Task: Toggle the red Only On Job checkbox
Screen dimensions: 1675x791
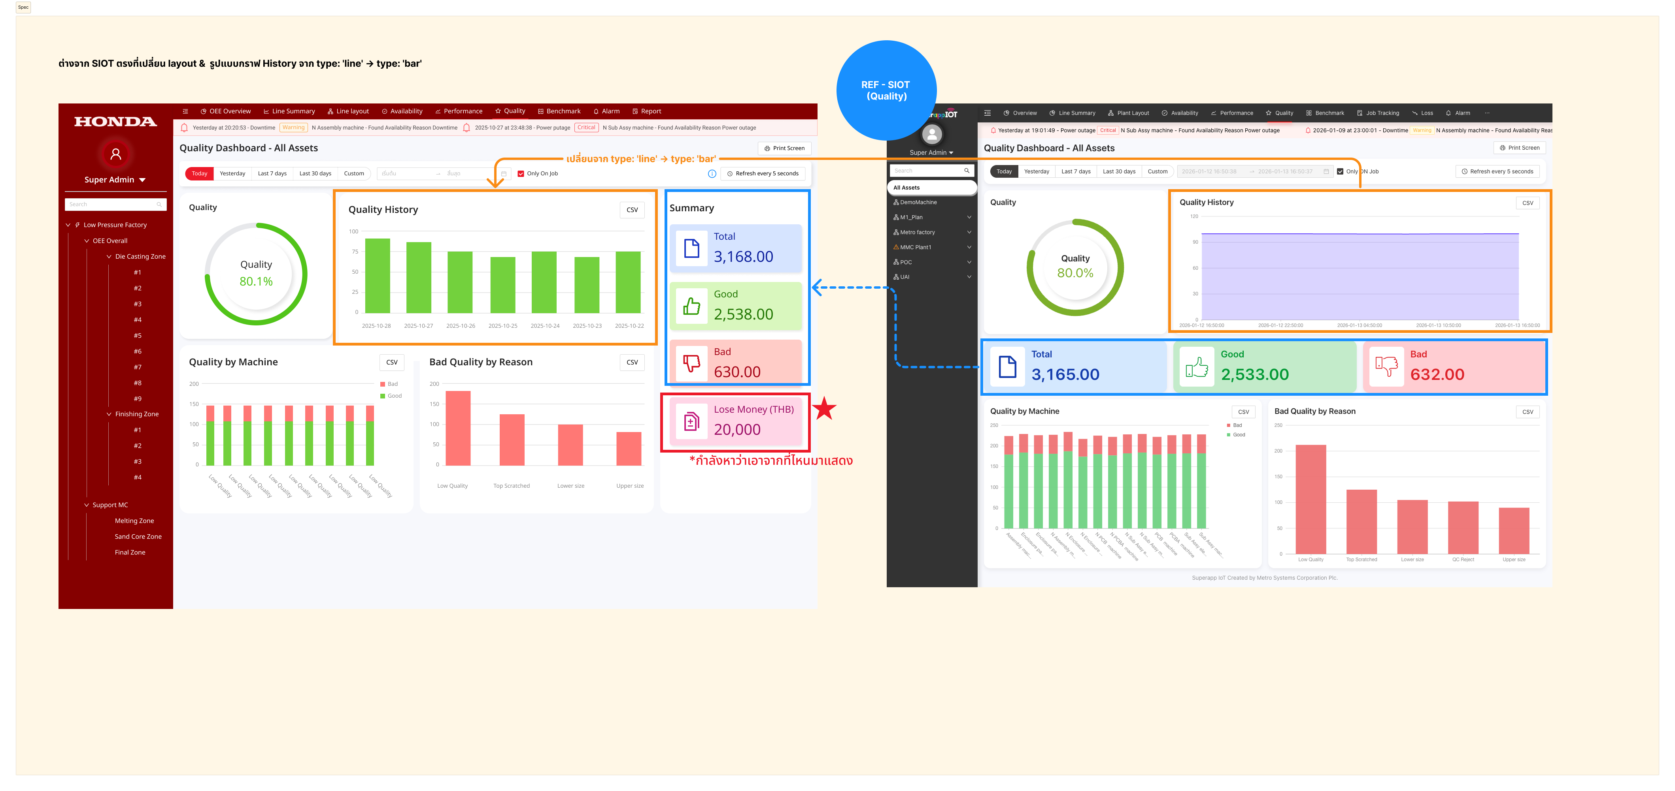Action: pos(521,173)
